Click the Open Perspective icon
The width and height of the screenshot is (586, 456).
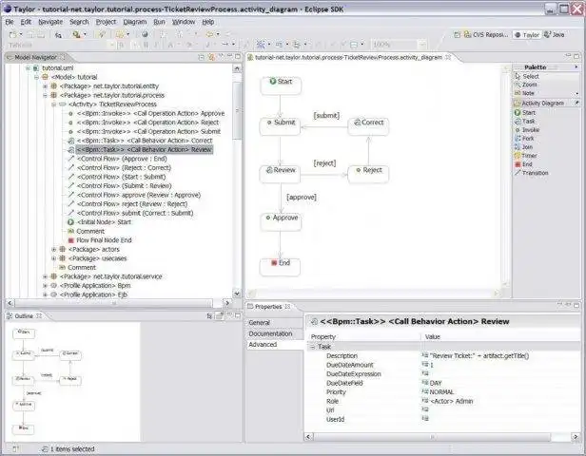pos(457,35)
